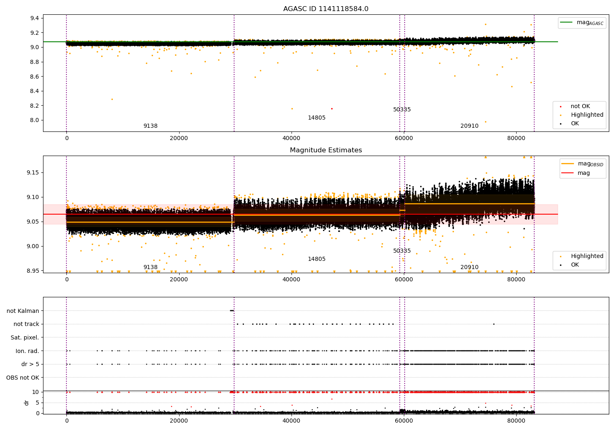Screen dimensions: 615x430
Task: Click the "not Kalman" axis label
Action: (x=23, y=311)
